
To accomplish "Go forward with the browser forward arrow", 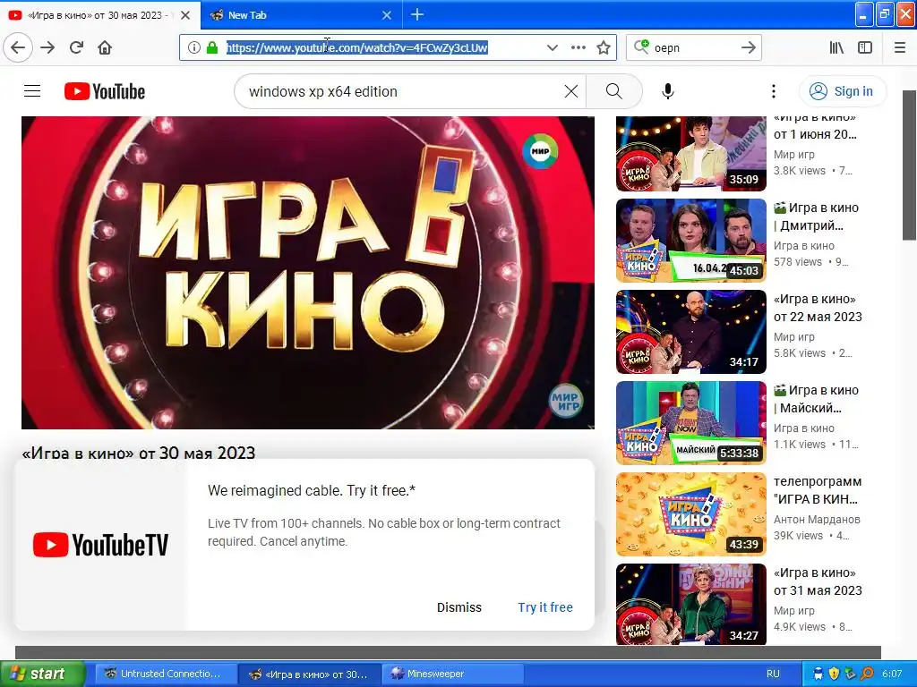I will [47, 48].
